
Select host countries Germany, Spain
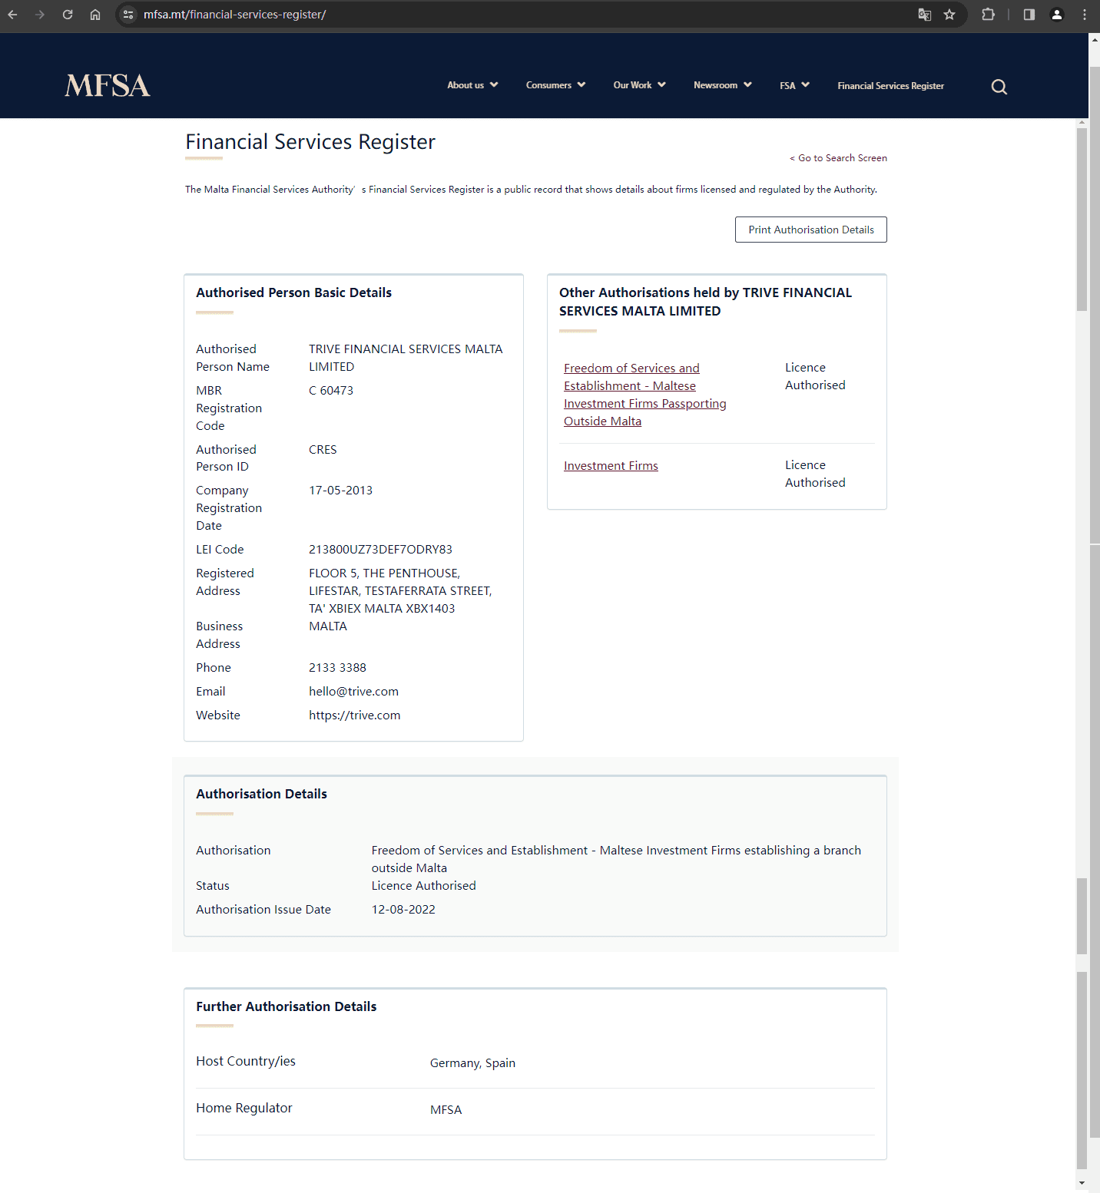(472, 1063)
